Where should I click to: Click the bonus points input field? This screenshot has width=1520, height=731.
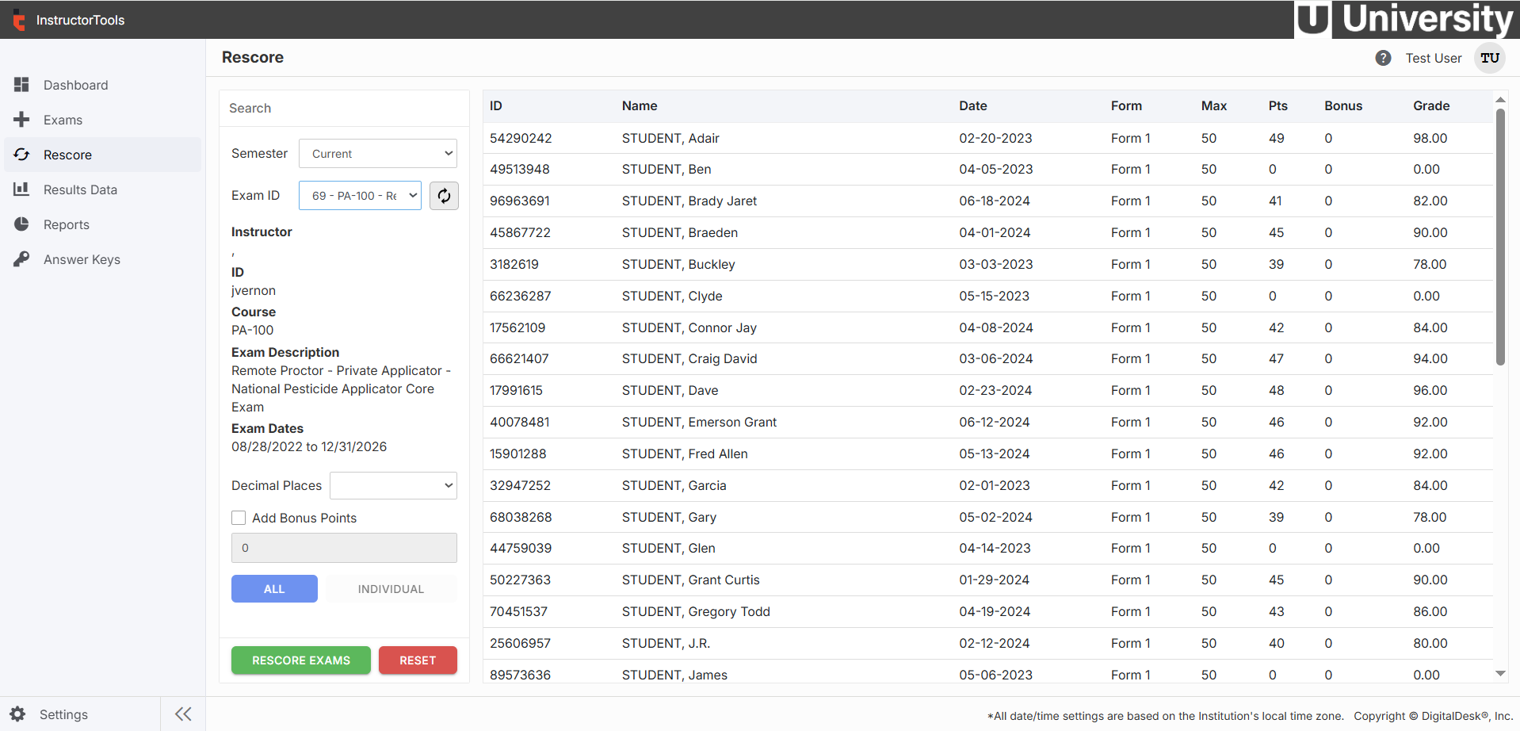click(x=344, y=548)
